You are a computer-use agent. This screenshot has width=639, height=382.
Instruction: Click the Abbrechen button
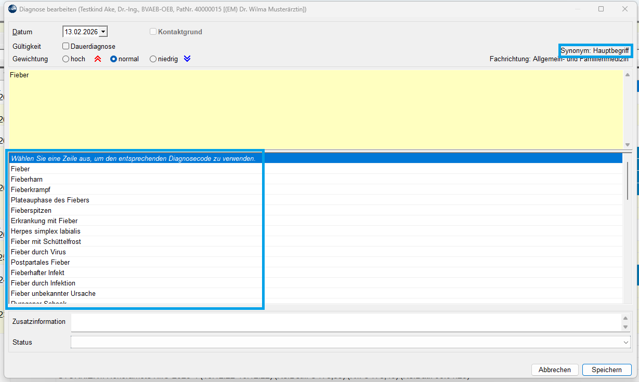tap(554, 370)
